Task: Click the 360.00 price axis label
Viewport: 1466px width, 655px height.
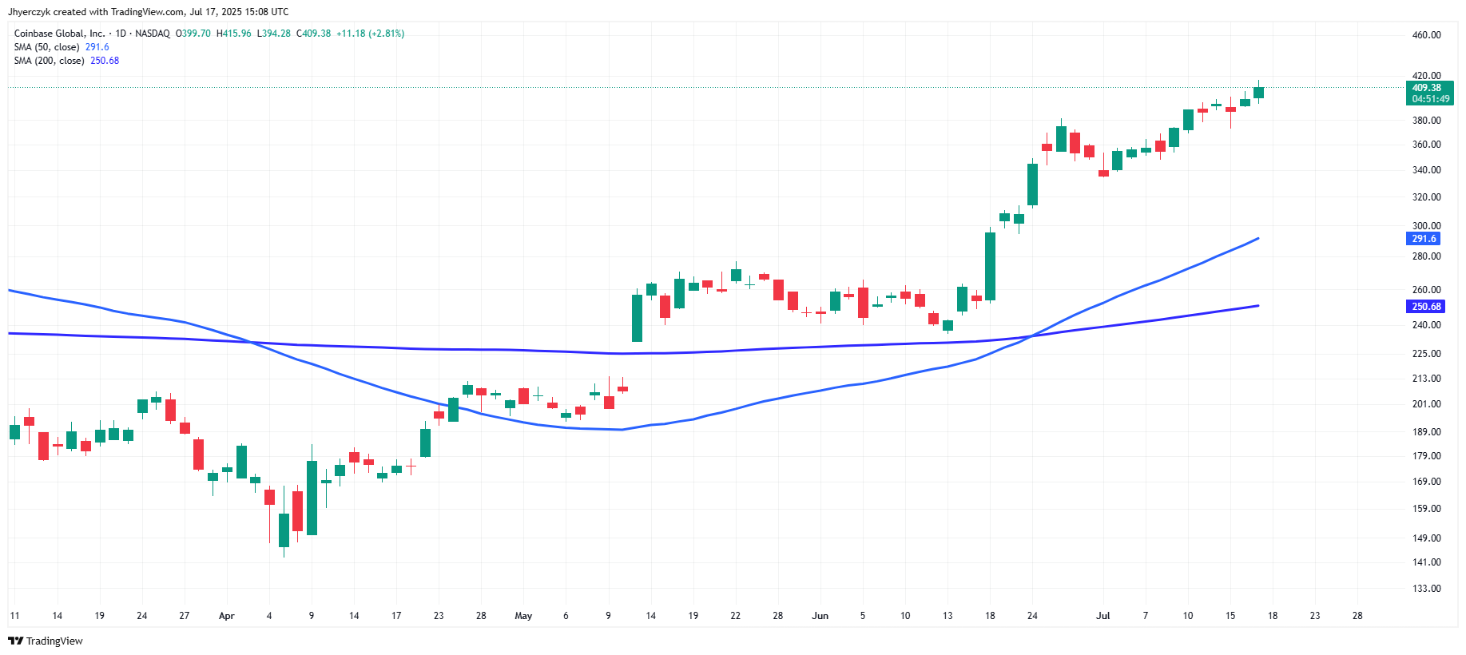Action: (1426, 145)
